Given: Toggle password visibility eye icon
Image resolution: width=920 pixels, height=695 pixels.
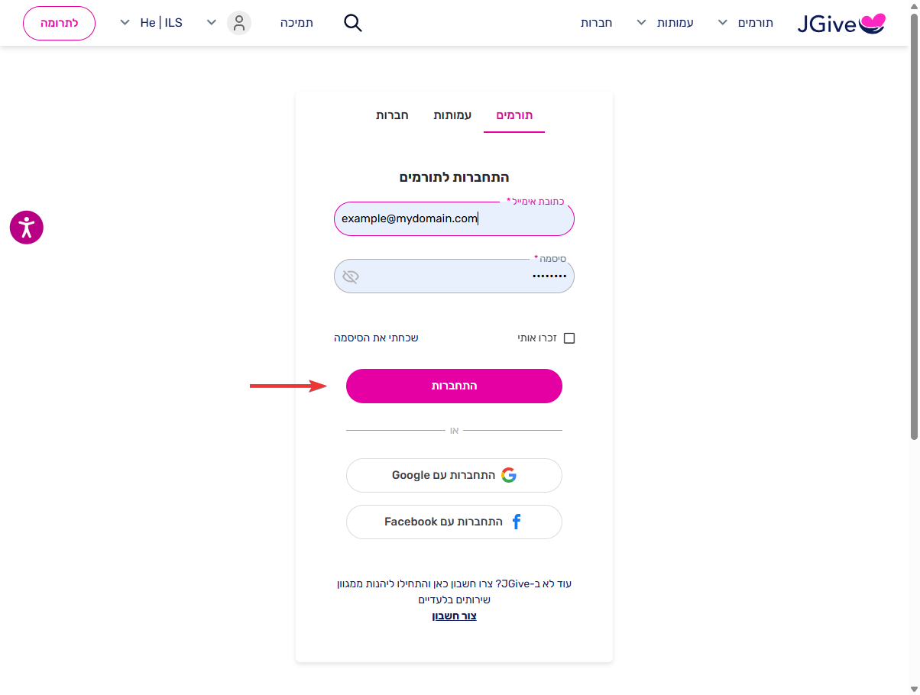Looking at the screenshot, I should (351, 276).
